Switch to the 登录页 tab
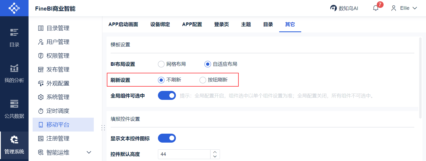 (x=221, y=24)
